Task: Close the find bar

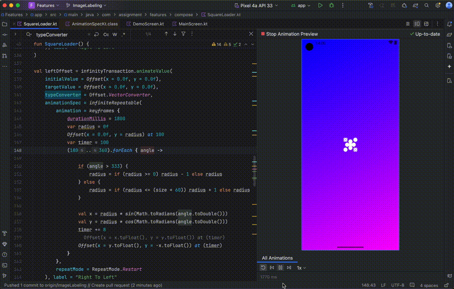Action: tap(251, 34)
